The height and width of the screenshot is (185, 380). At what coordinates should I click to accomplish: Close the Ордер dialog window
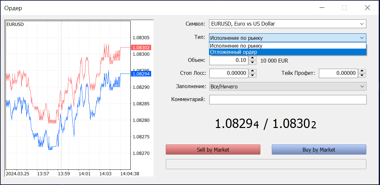point(367,8)
